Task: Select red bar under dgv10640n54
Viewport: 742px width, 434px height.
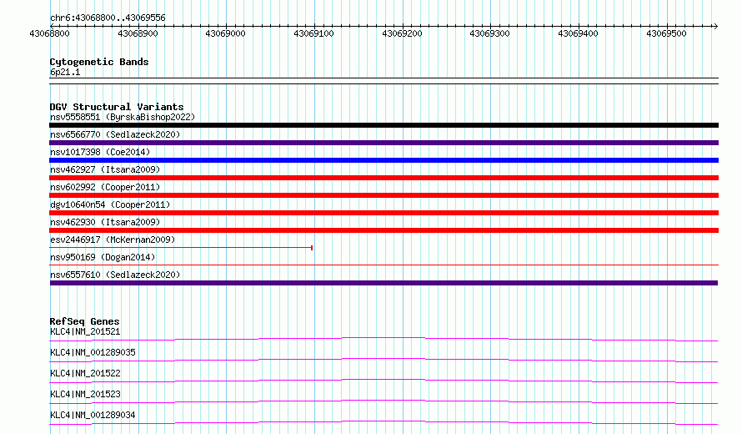Action: (384, 213)
